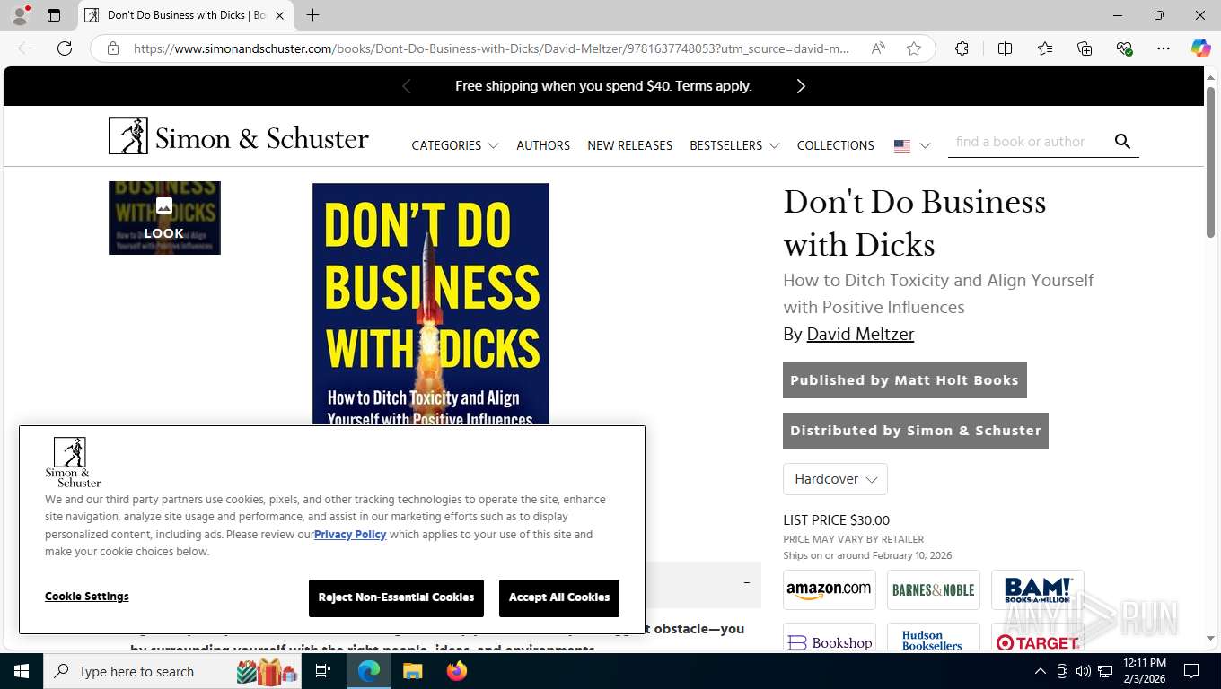Open David Meltzer author link

[860, 334]
